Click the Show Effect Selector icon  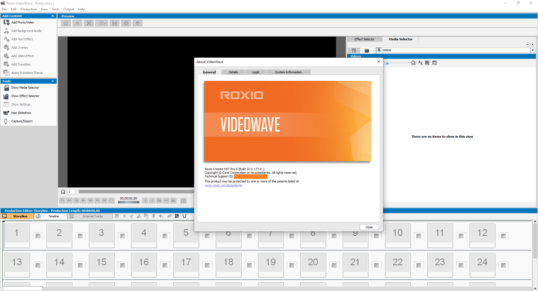pyautogui.click(x=6, y=96)
